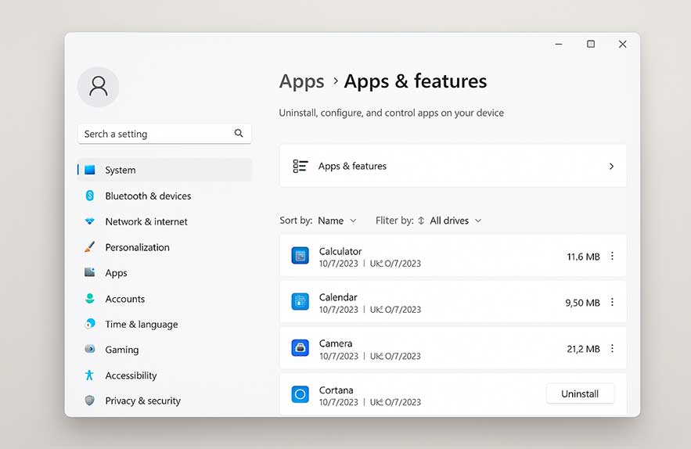
Task: Click the Camera app icon
Action: [300, 347]
